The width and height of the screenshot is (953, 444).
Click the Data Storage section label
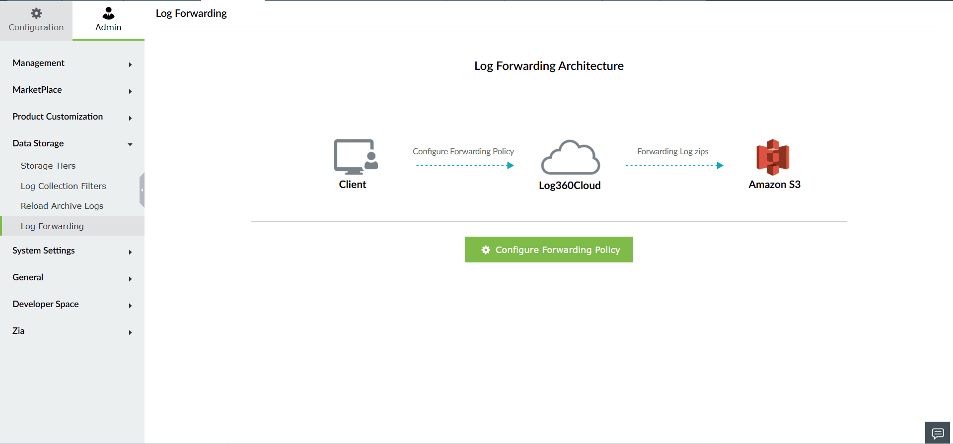pyautogui.click(x=38, y=143)
